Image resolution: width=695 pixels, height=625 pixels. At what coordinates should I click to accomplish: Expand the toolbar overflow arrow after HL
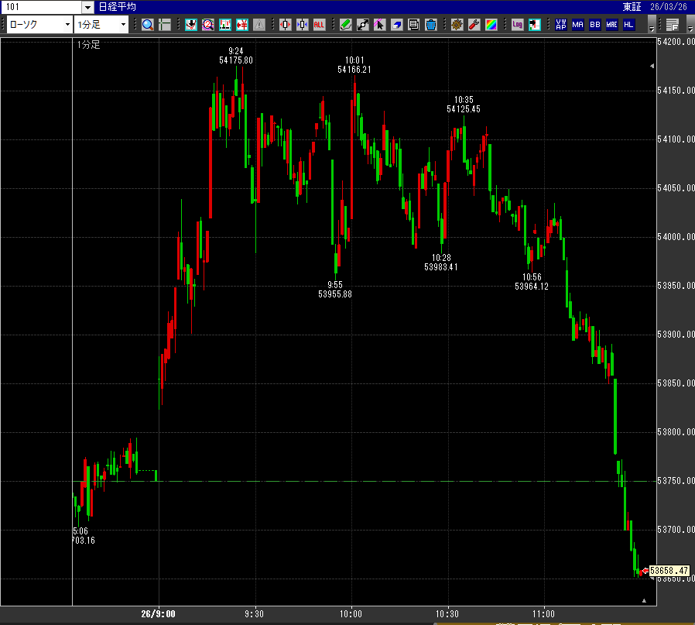pos(652,25)
